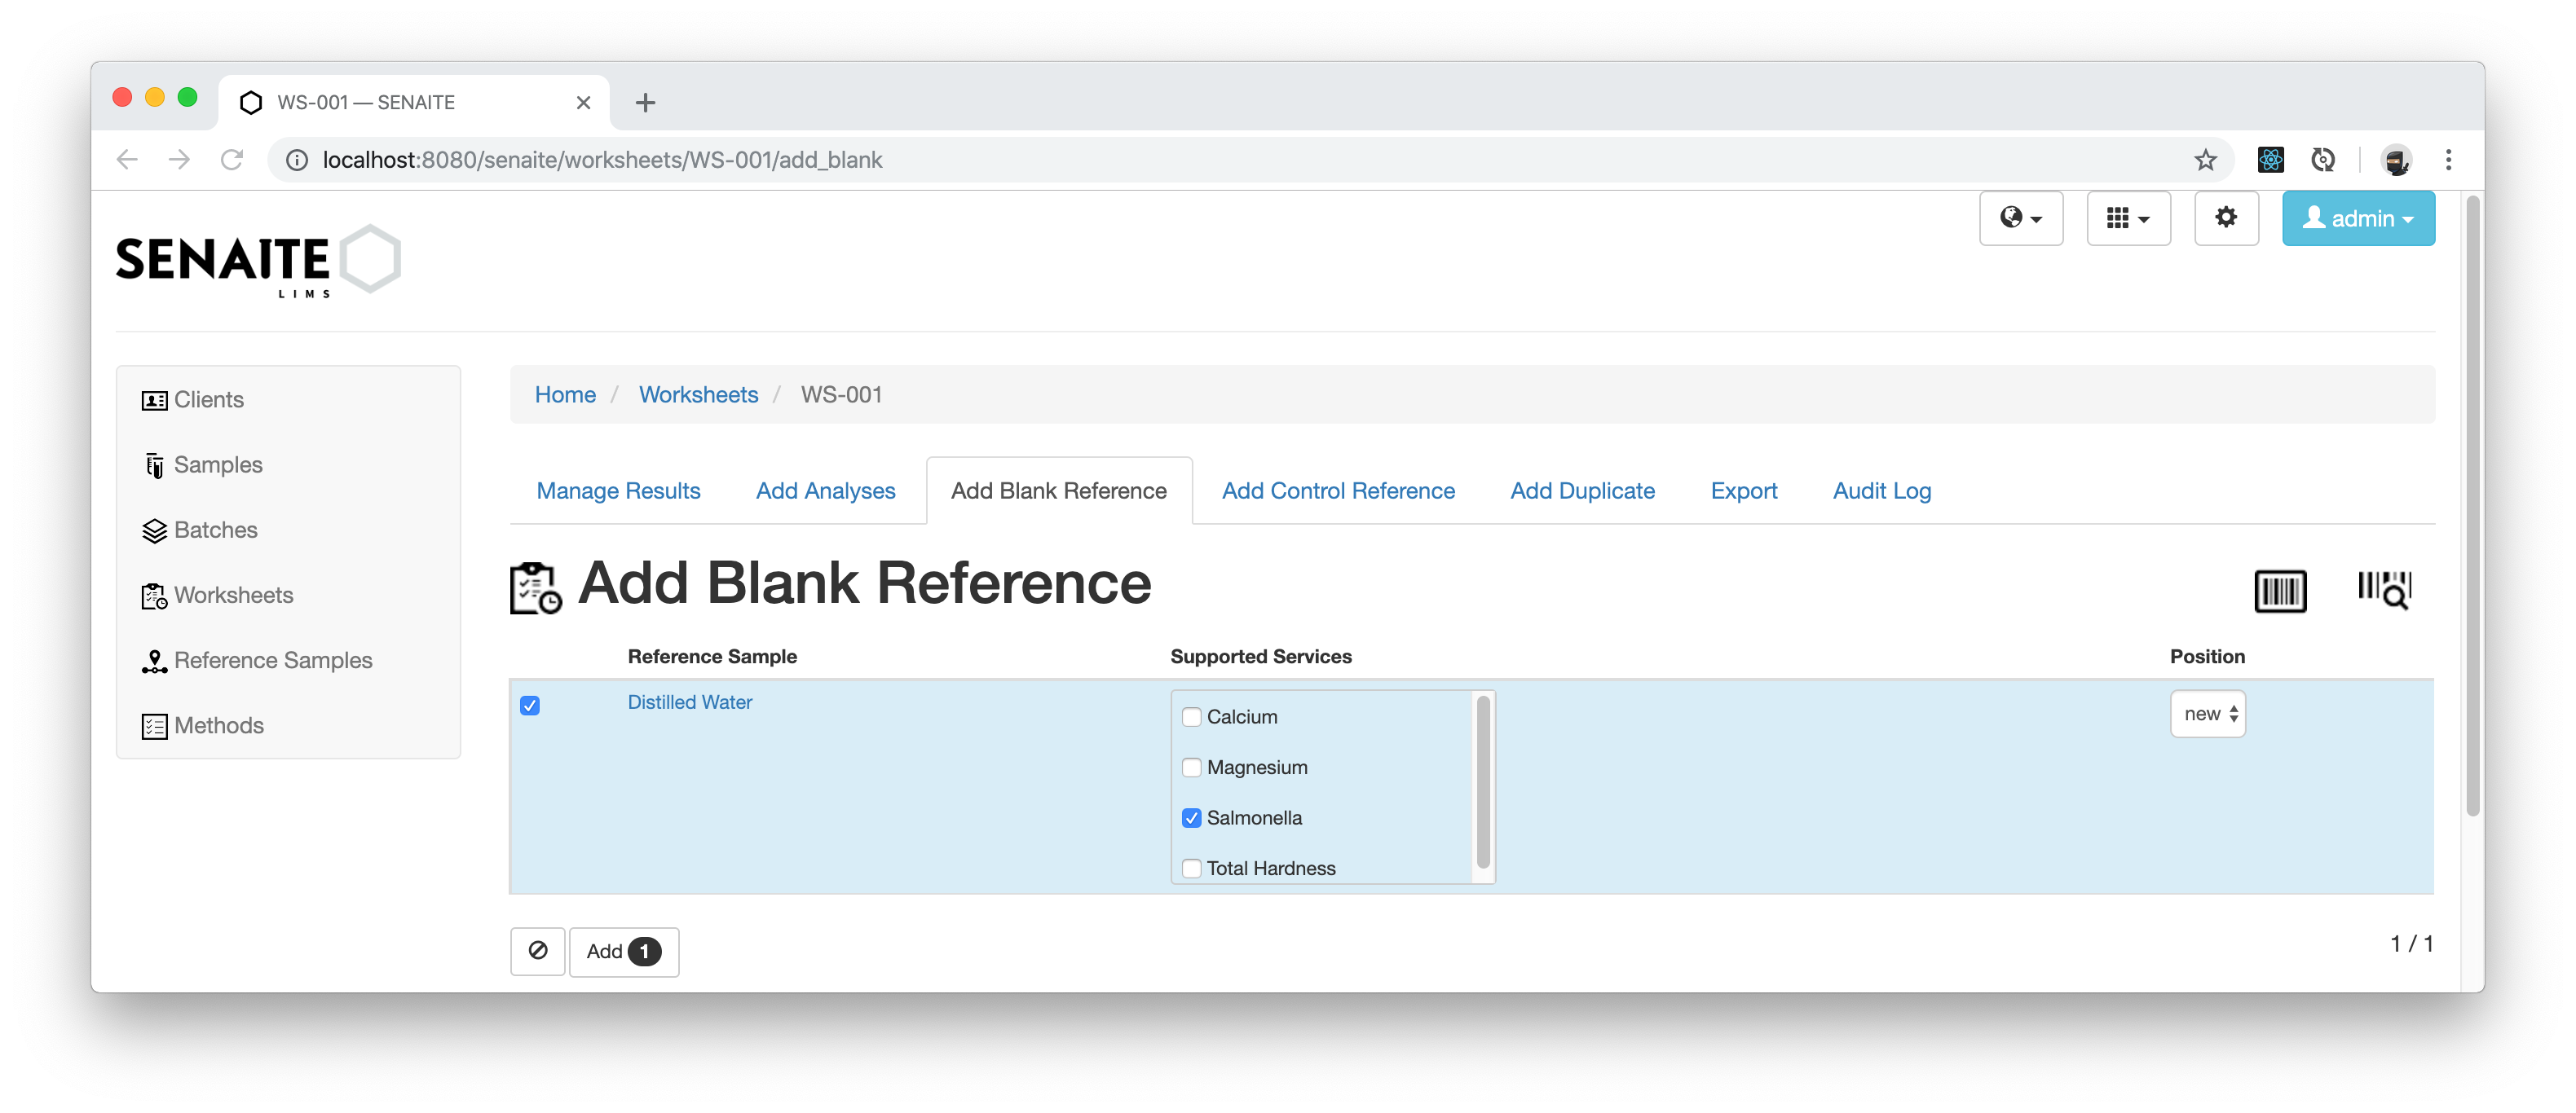
Task: Uncheck the Salmonella service
Action: [x=1191, y=817]
